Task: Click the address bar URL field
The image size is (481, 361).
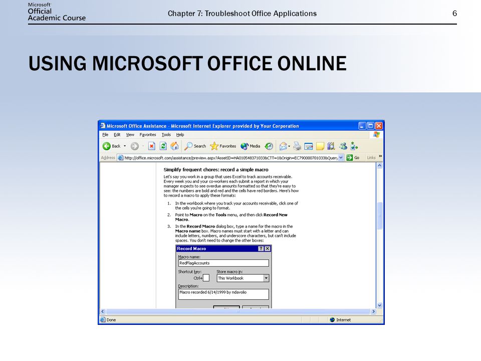Action: click(x=230, y=158)
